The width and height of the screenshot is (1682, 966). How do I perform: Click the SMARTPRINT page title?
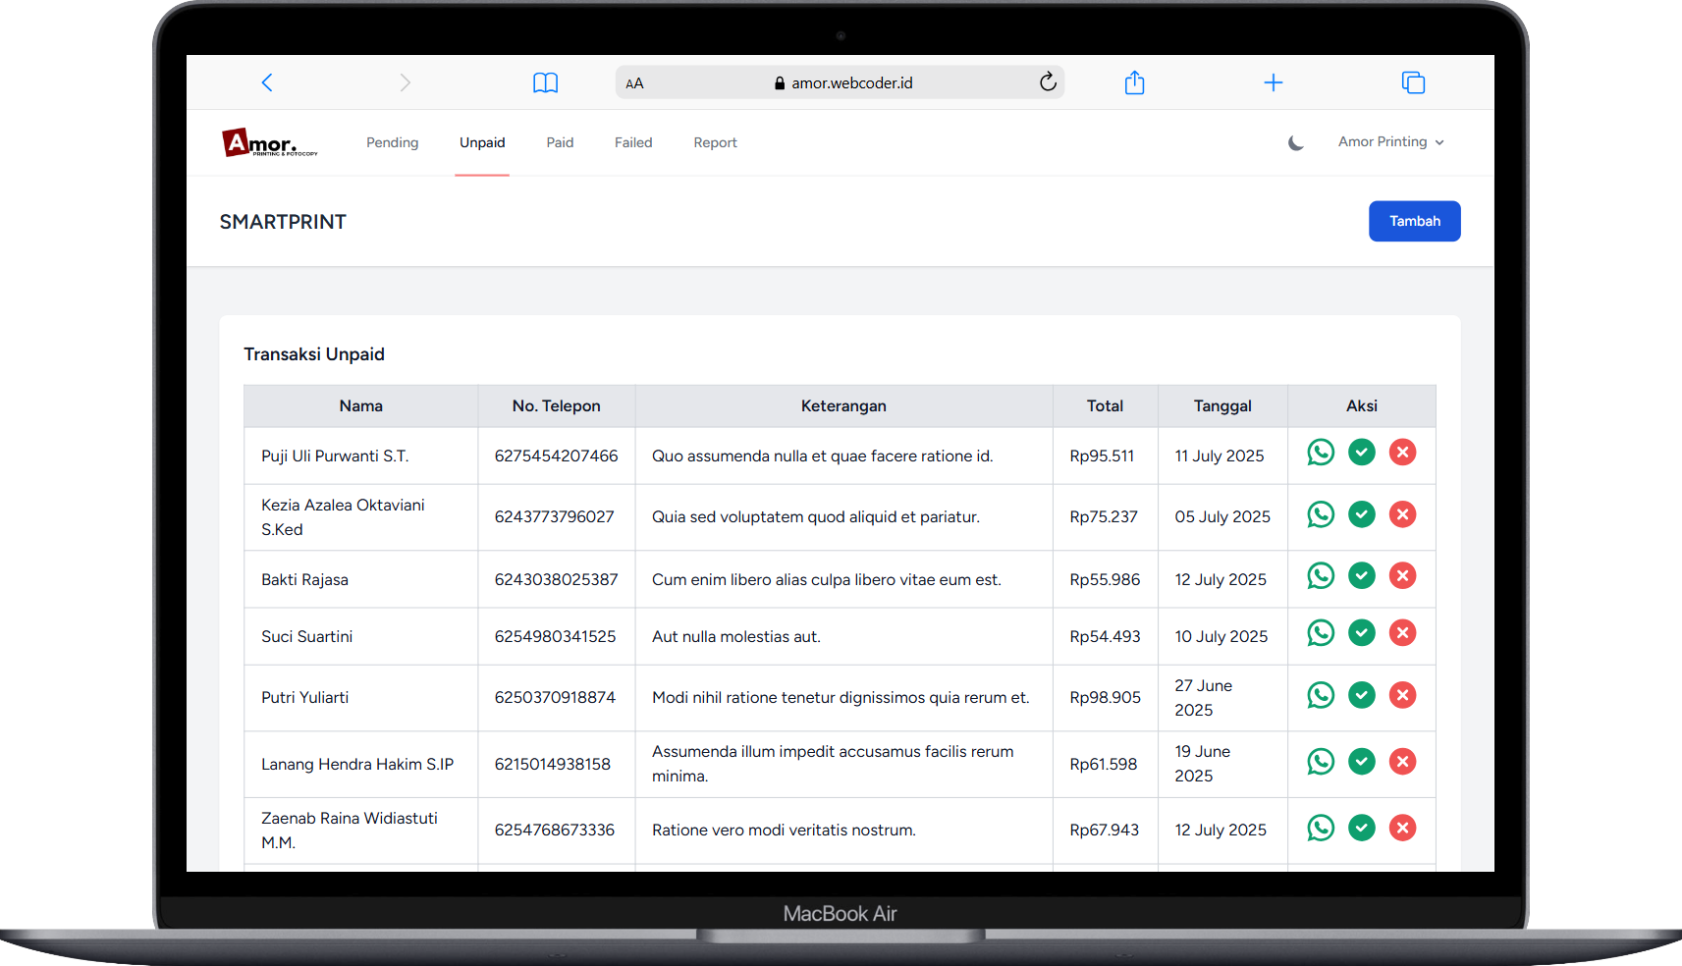click(x=283, y=222)
